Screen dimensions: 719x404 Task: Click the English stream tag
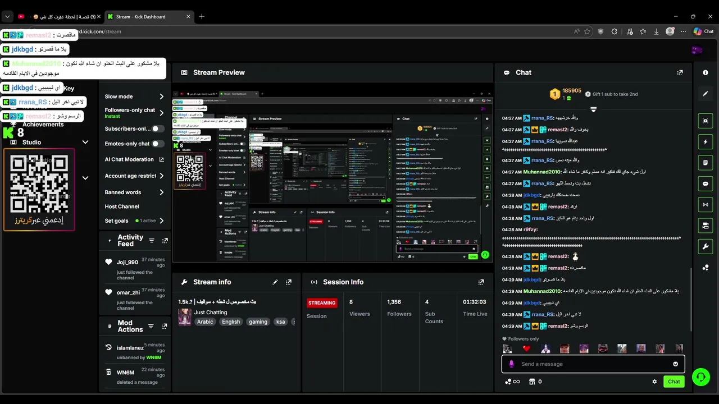[x=231, y=322]
